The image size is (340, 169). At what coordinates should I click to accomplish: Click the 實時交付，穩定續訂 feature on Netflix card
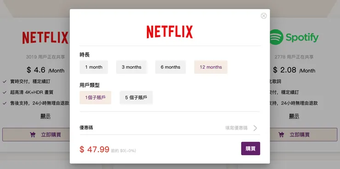tap(30, 82)
